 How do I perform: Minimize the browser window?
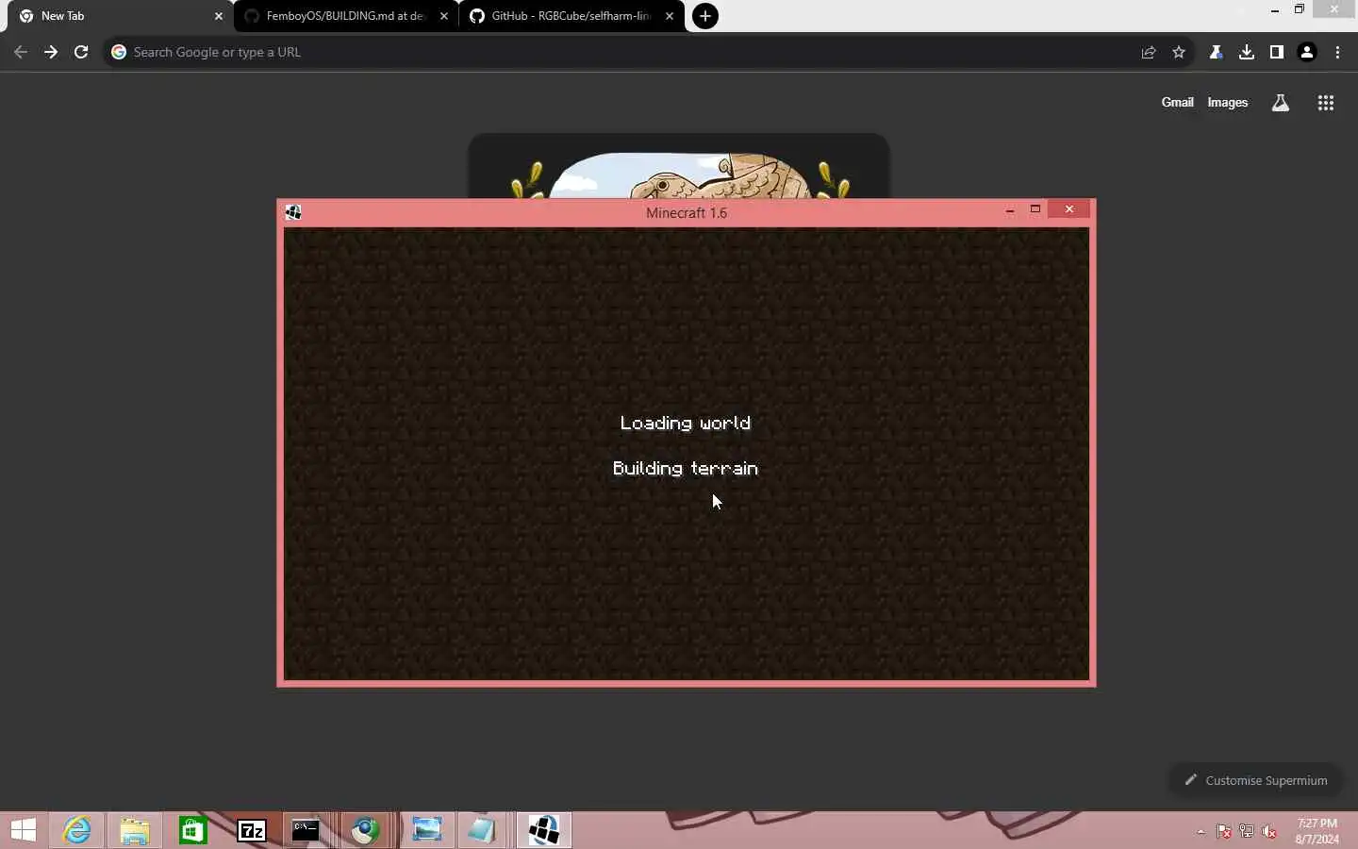pyautogui.click(x=1275, y=9)
